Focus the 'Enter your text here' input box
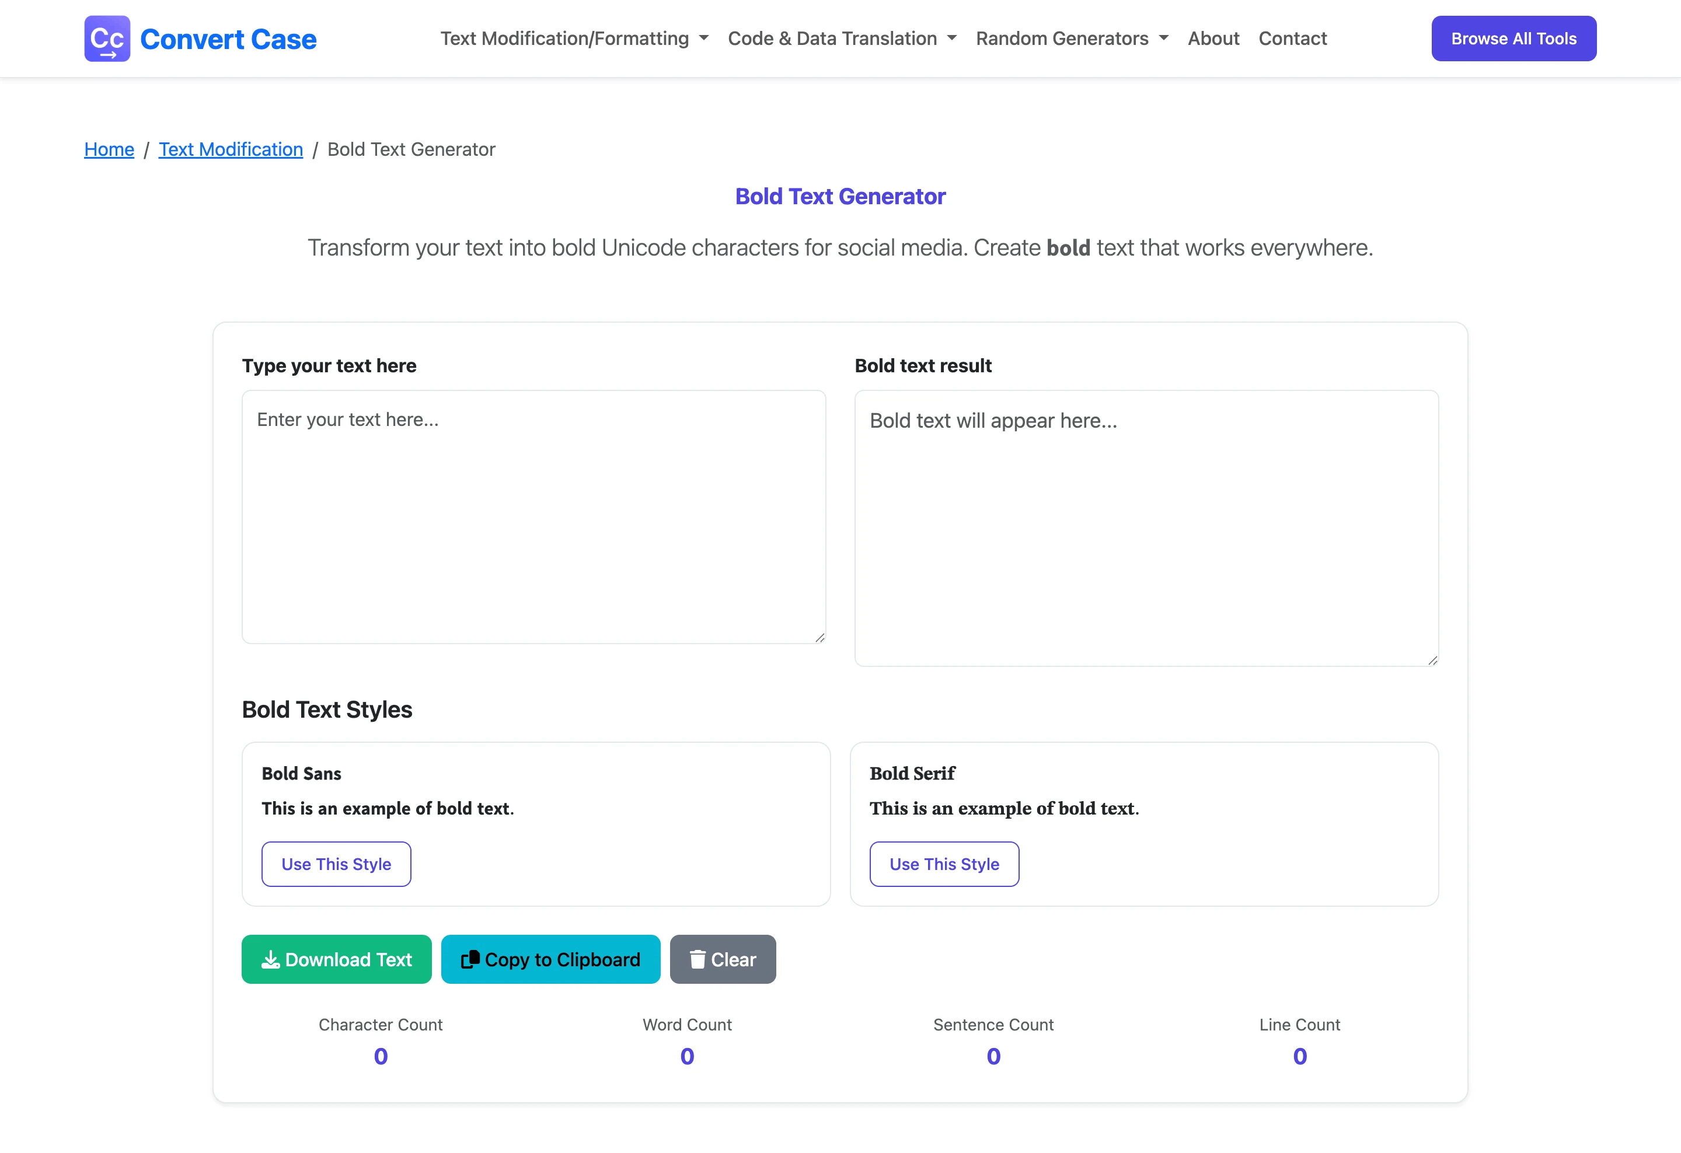The width and height of the screenshot is (1681, 1153). 534,517
